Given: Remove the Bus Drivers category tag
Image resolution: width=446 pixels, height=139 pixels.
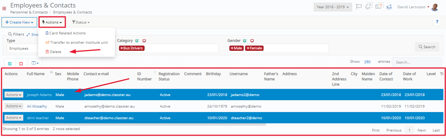Looking at the screenshot, I should pyautogui.click(x=122, y=48).
